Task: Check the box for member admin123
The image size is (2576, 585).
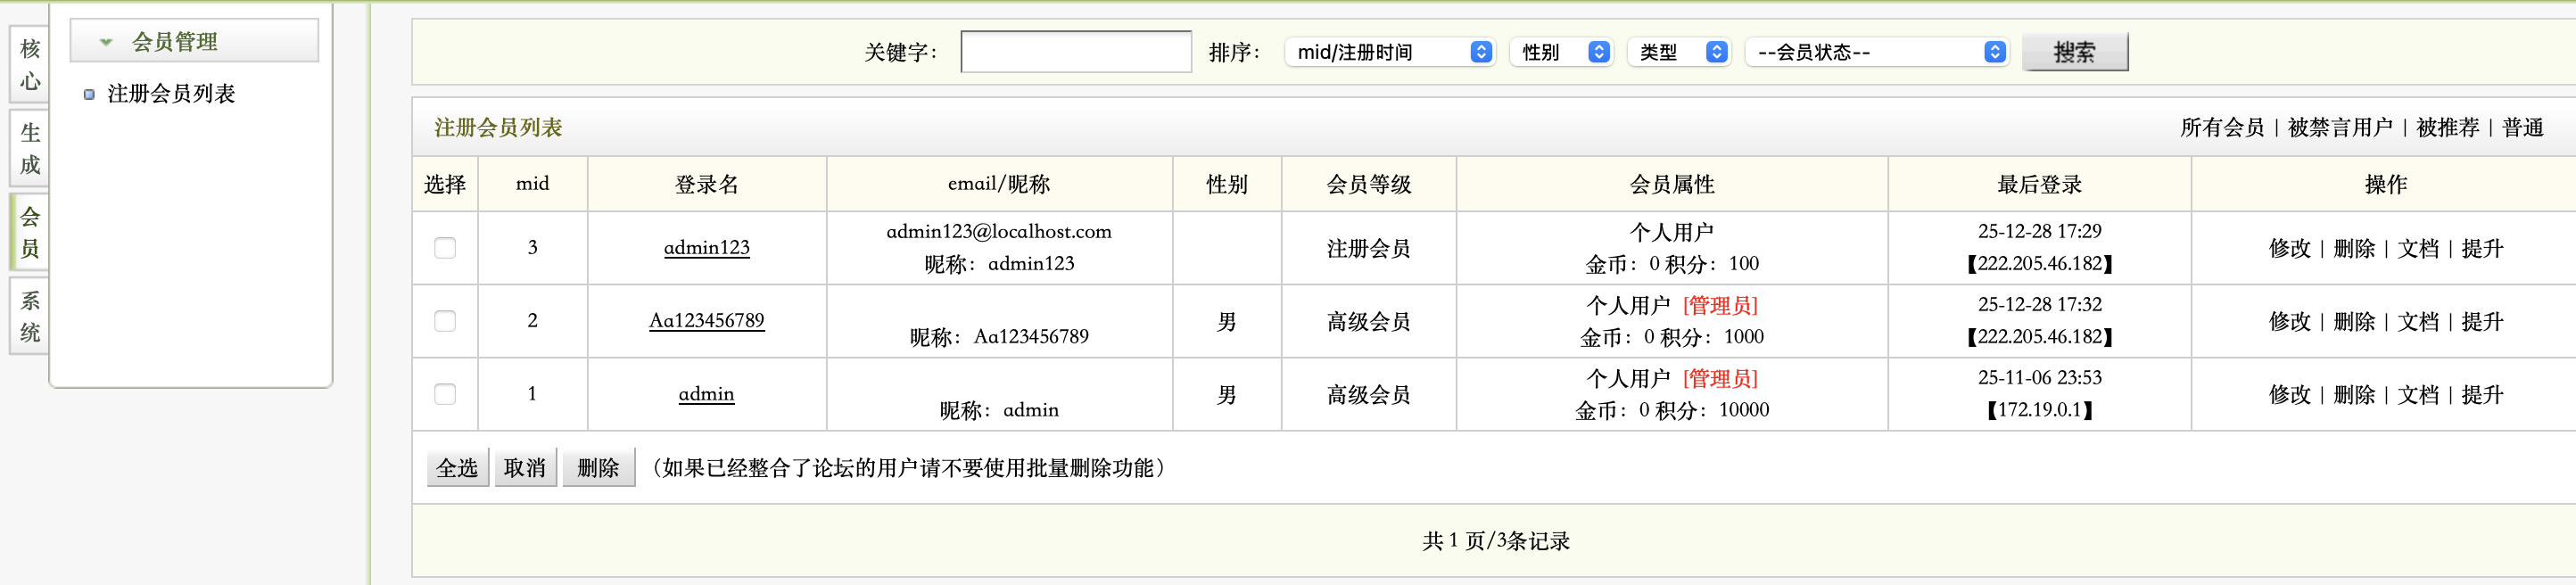Action: click(445, 248)
